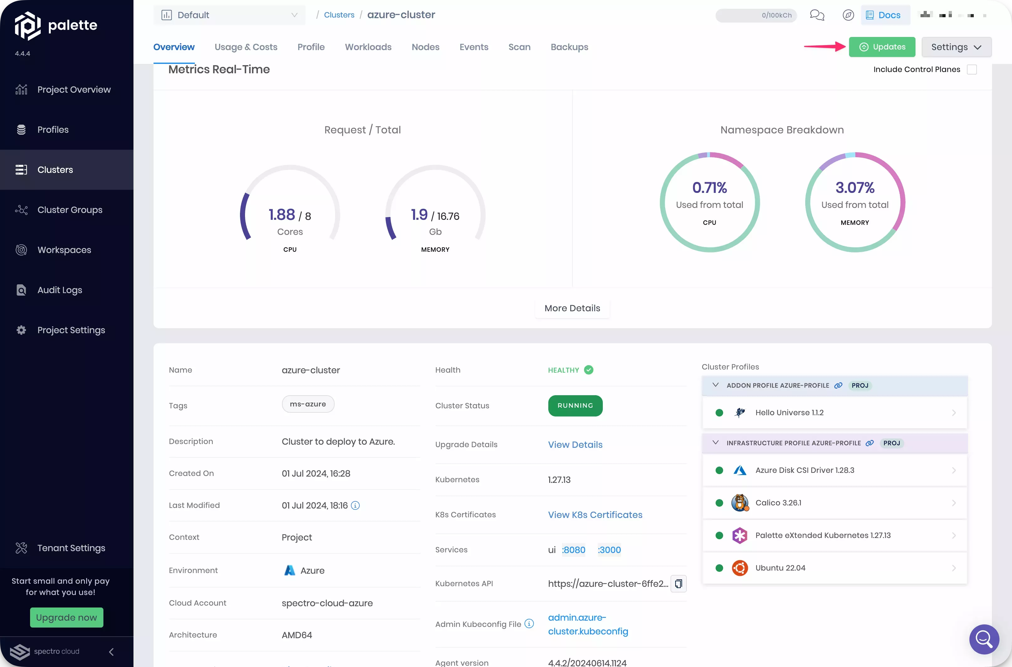This screenshot has height=667, width=1012.
Task: Click the Project Settings gear icon
Action: click(x=21, y=330)
